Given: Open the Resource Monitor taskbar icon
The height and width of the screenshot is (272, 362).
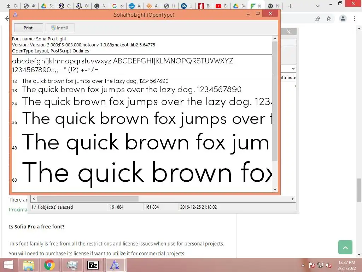Looking at the screenshot, I should [x=72, y=265].
